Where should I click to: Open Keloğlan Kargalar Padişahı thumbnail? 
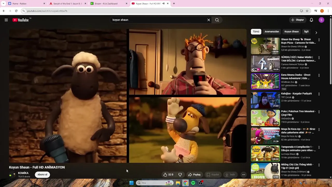point(265,100)
